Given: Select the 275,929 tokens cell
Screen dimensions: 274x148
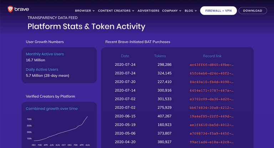Looking at the screenshot, I should [164, 107].
